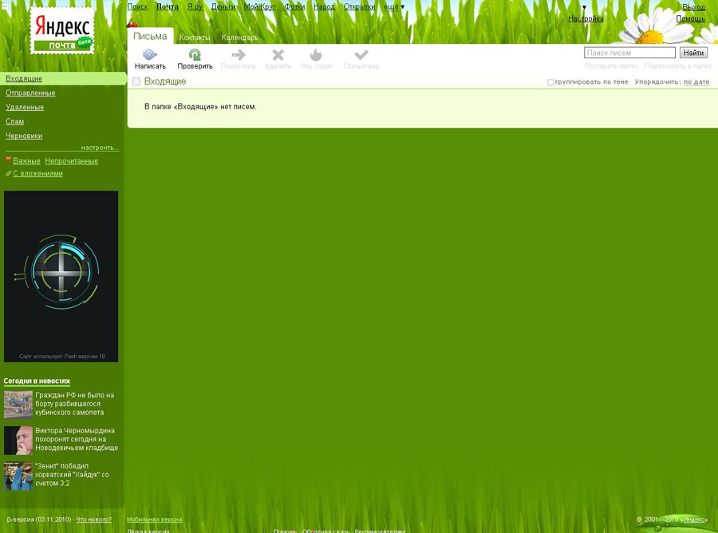The height and width of the screenshot is (533, 718).
Task: Click the Переслать forward arrow icon
Action: 238,55
